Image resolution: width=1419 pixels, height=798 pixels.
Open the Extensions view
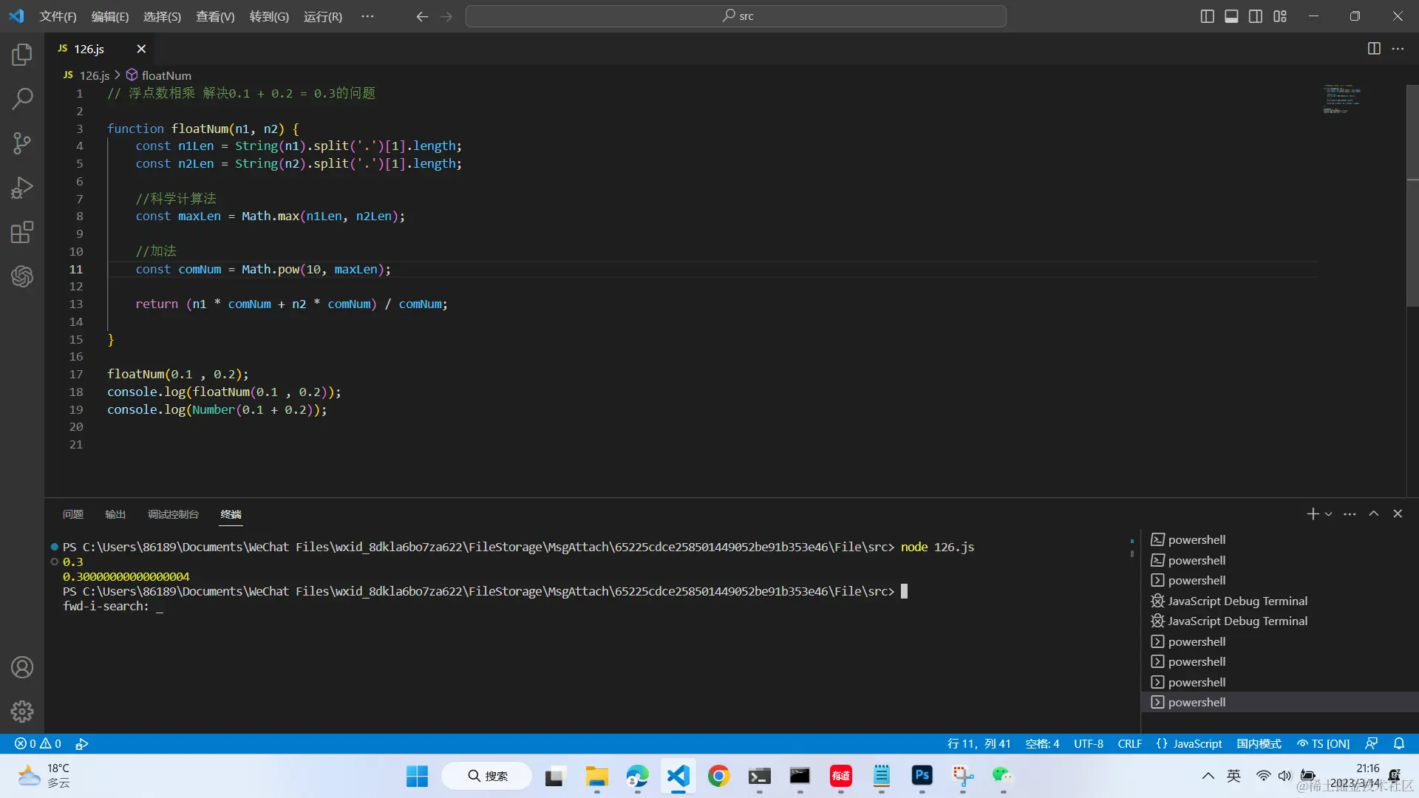22,232
